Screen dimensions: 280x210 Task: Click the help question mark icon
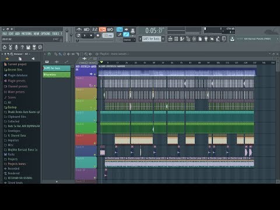pos(22,47)
